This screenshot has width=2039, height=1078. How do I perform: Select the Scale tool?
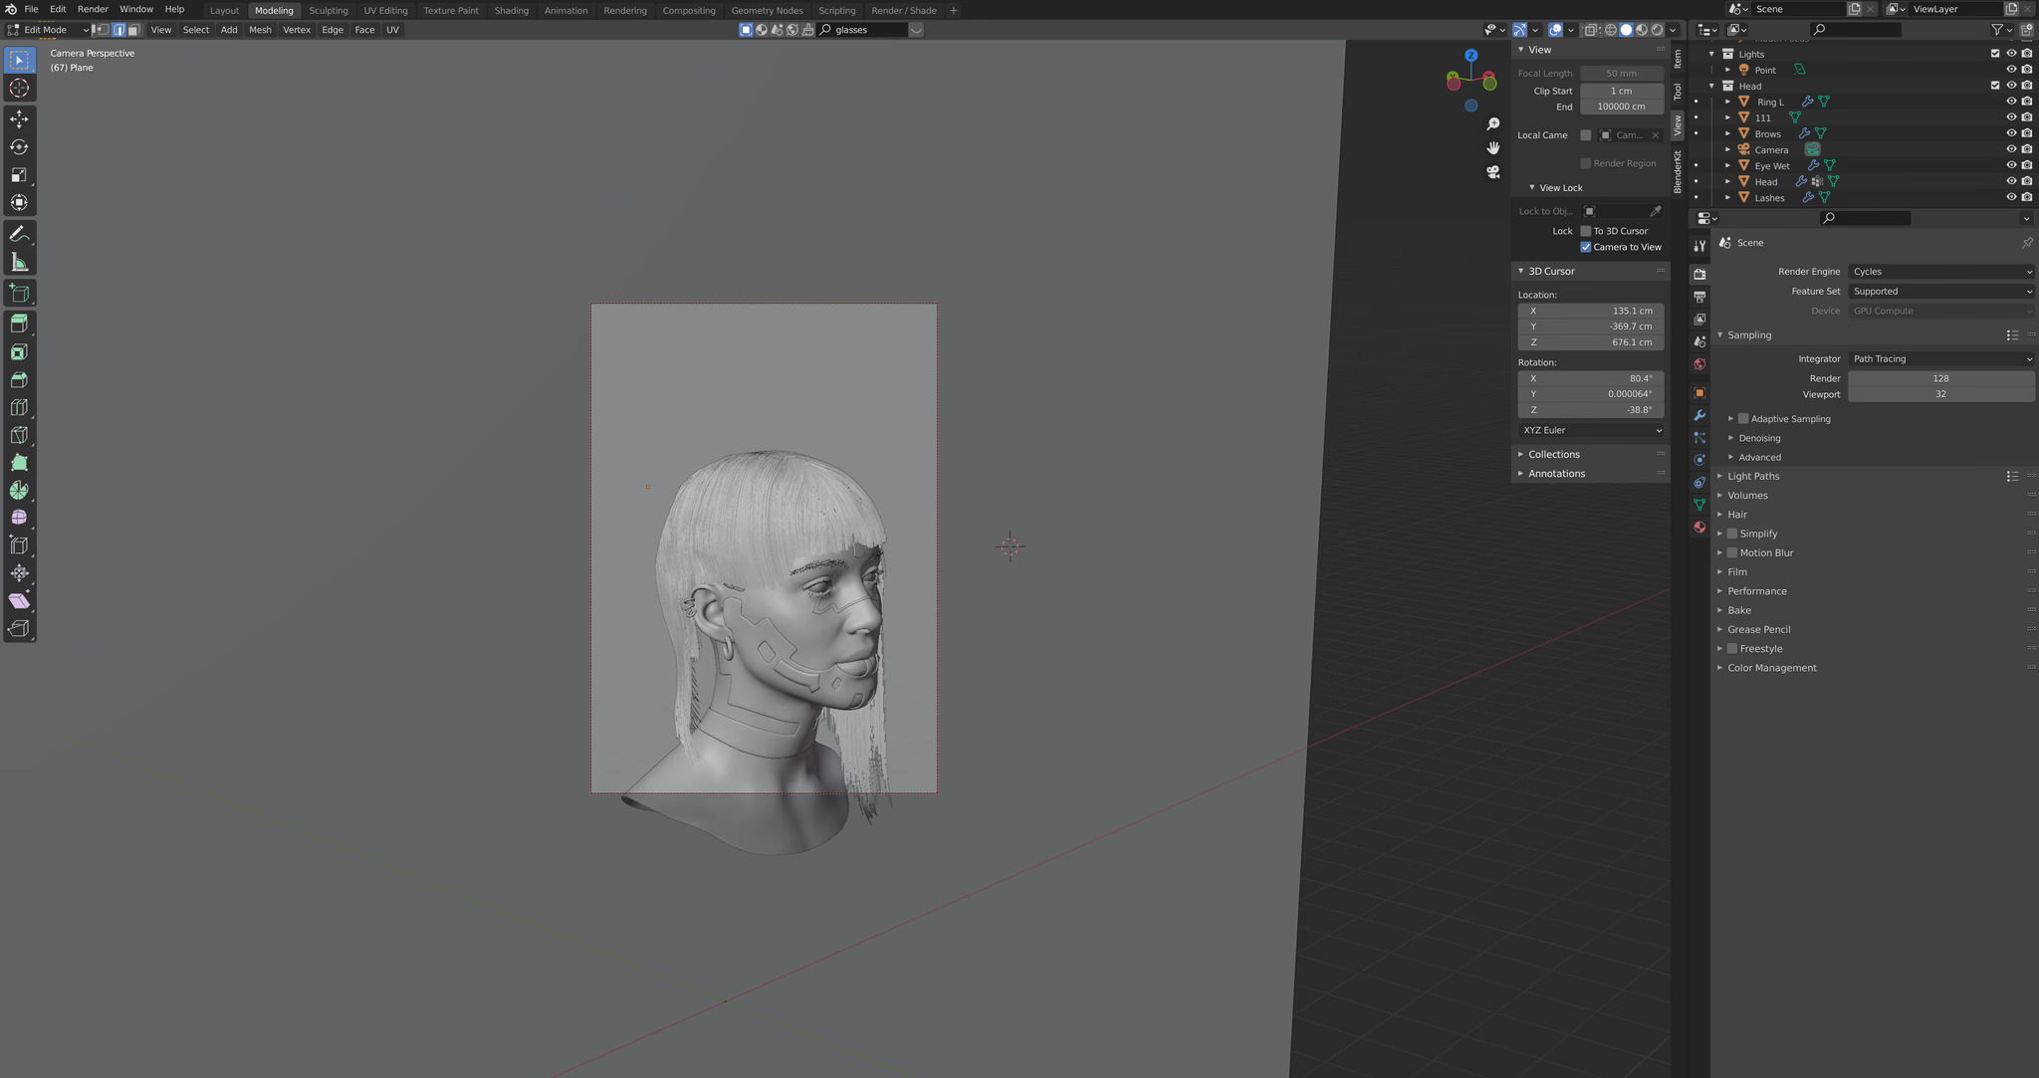click(19, 174)
